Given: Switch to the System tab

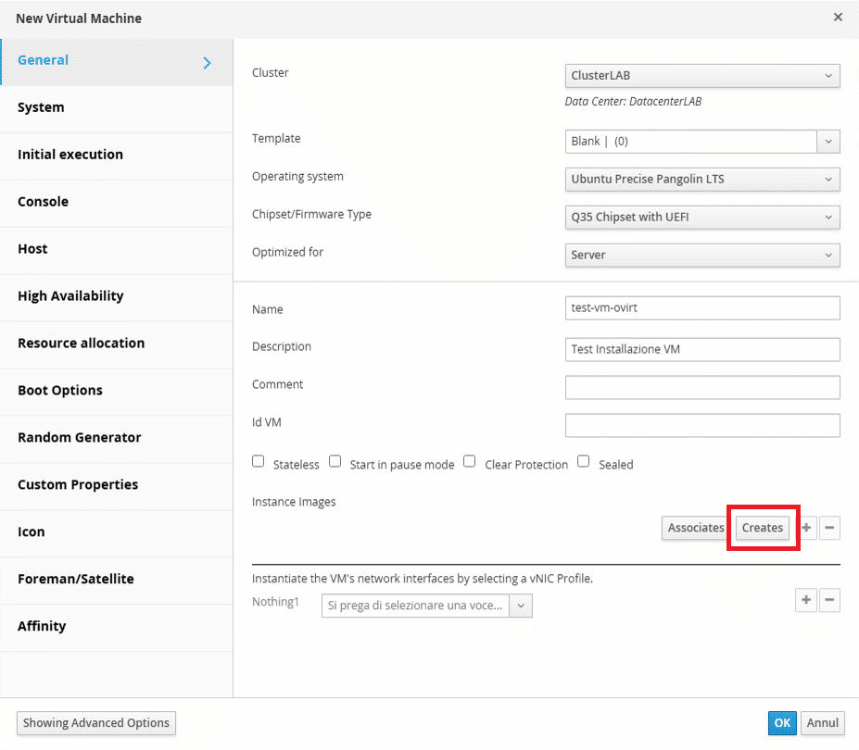Looking at the screenshot, I should tap(116, 107).
